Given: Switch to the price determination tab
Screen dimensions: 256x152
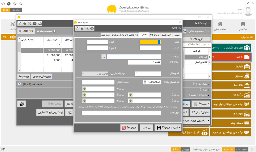Looking at the screenshot, I should click(x=166, y=35).
